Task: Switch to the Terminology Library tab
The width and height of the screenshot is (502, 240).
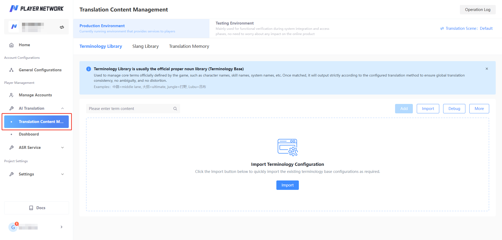Action: [101, 46]
